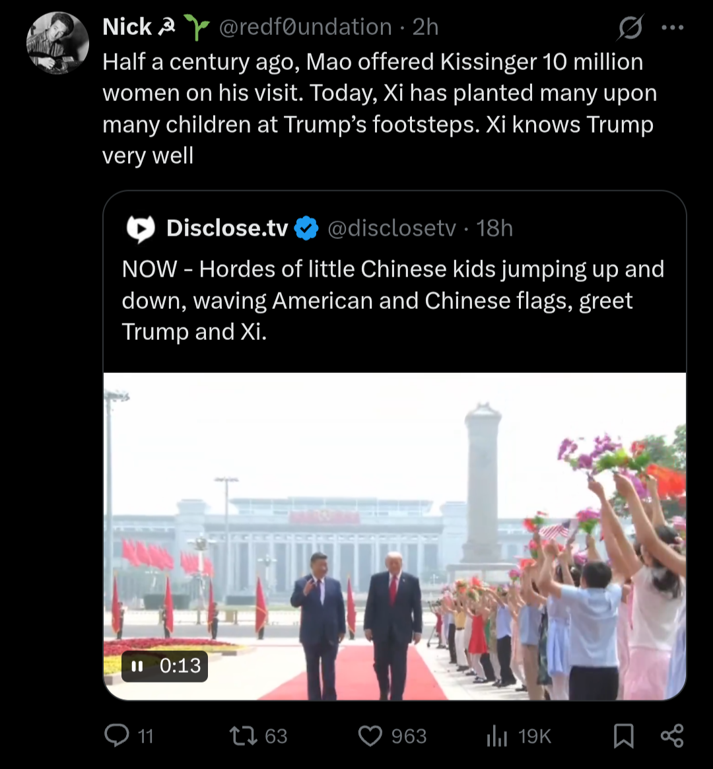View the 19K analytics bar icon
Viewport: 713px width, 769px height.
click(496, 736)
